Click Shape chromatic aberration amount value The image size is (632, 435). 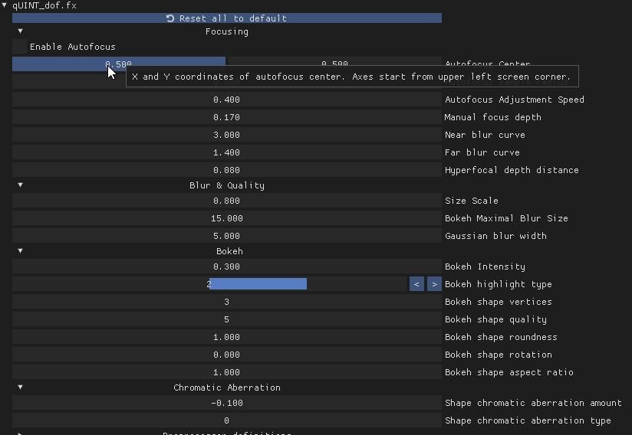(x=226, y=403)
